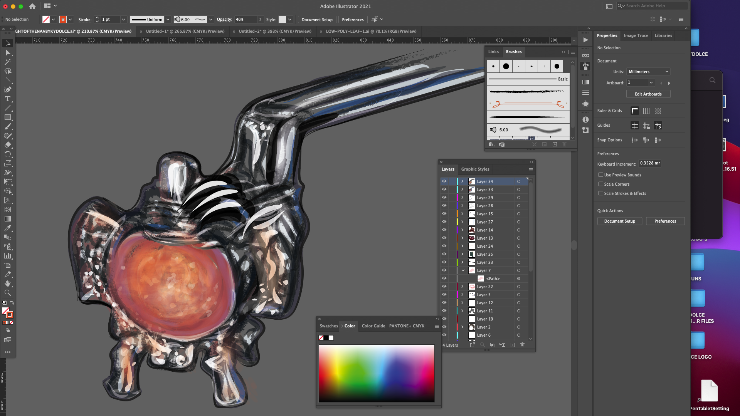Select the Direct Selection tool

pyautogui.click(x=7, y=52)
